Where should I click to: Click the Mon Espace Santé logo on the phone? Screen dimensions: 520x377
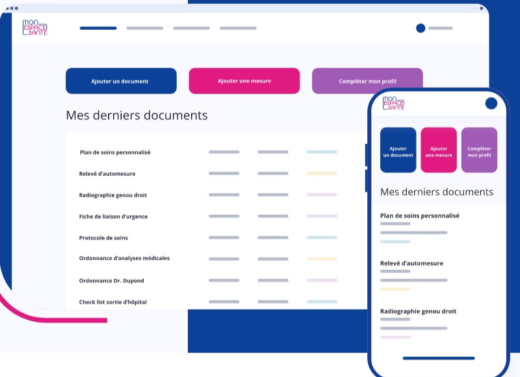click(x=395, y=103)
